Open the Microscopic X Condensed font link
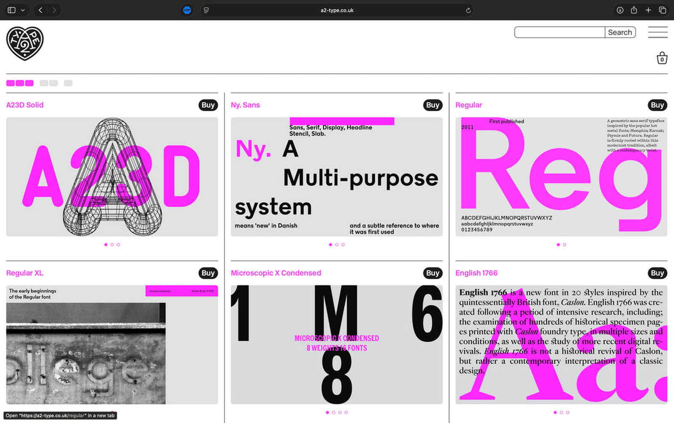674x423 pixels. [x=276, y=273]
